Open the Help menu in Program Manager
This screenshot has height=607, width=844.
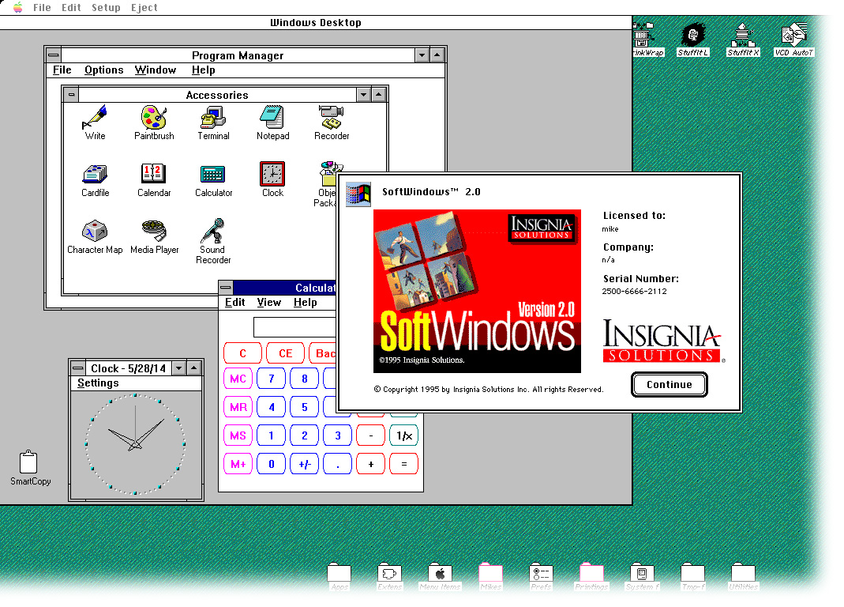pos(204,70)
